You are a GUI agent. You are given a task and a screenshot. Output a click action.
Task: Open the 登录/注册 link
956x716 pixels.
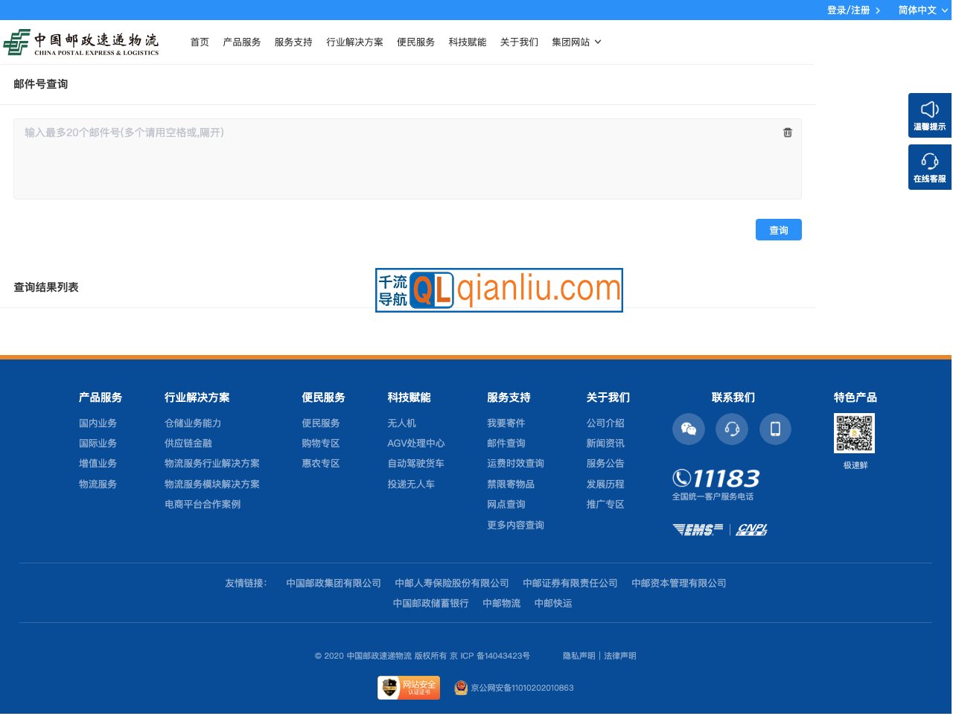pos(847,10)
